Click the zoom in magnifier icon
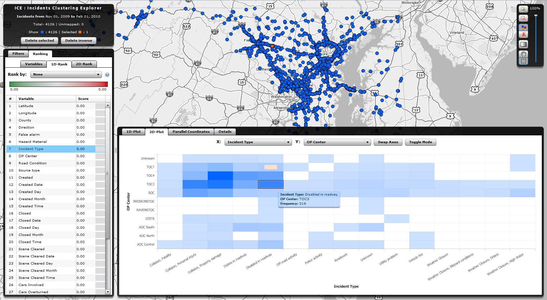 tap(523, 9)
